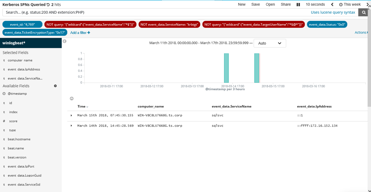Screen dimensions: 371x192
Task: Click the March 11th–17th date range text
Action: (x=199, y=43)
